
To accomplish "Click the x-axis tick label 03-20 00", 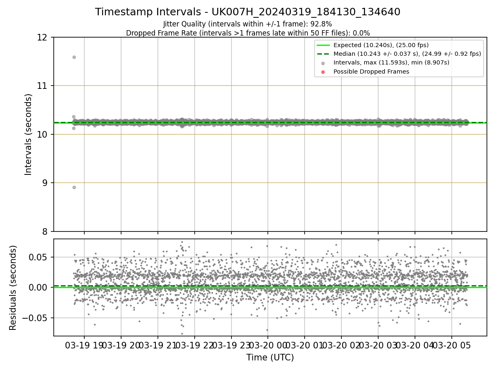I will tap(268, 345).
